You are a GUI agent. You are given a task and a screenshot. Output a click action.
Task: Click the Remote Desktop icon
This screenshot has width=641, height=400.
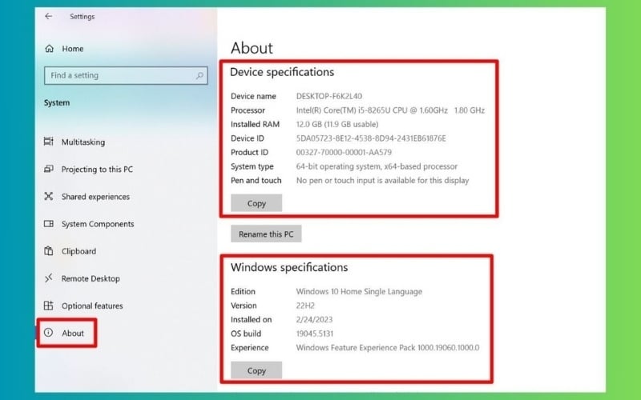point(49,278)
